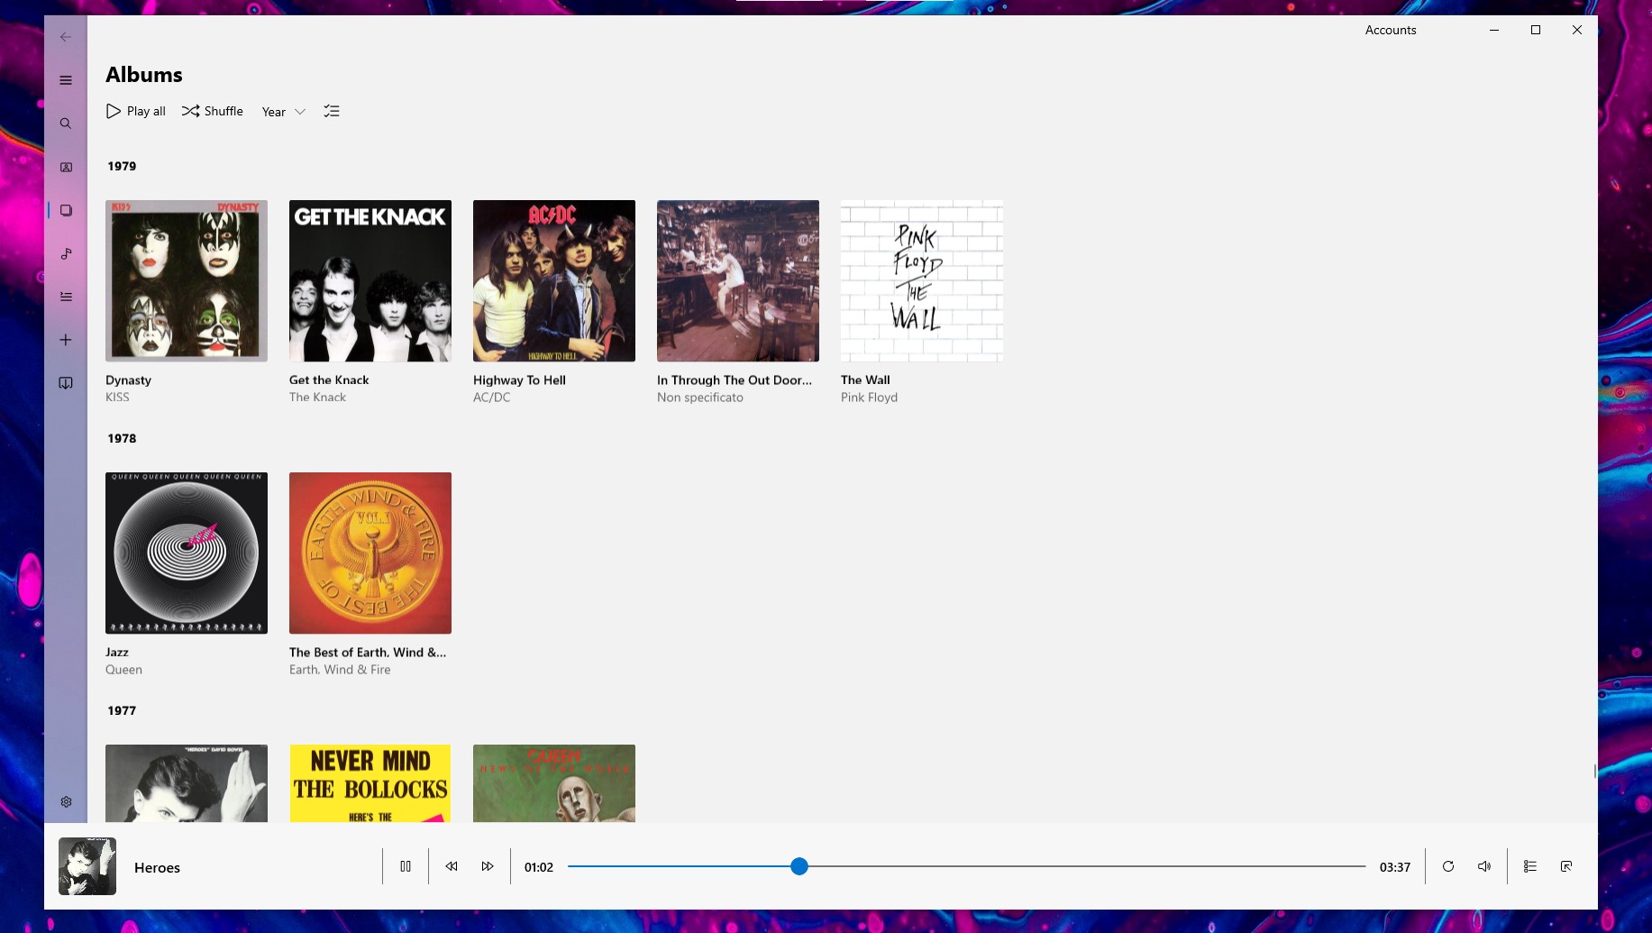Viewport: 1652px width, 933px height.
Task: Go back with the back arrow
Action: coord(66,37)
